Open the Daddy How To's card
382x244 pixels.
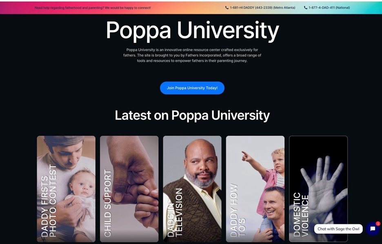[x=255, y=189]
